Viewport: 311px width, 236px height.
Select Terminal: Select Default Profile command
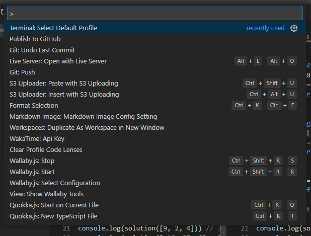155,28
